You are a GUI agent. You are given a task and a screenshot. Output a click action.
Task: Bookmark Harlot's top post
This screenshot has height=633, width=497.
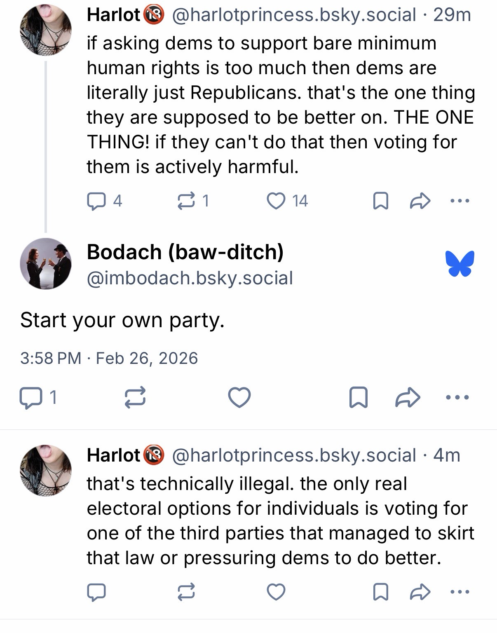pyautogui.click(x=380, y=201)
